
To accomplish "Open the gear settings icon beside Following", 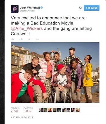I will pyautogui.click(x=80, y=8).
